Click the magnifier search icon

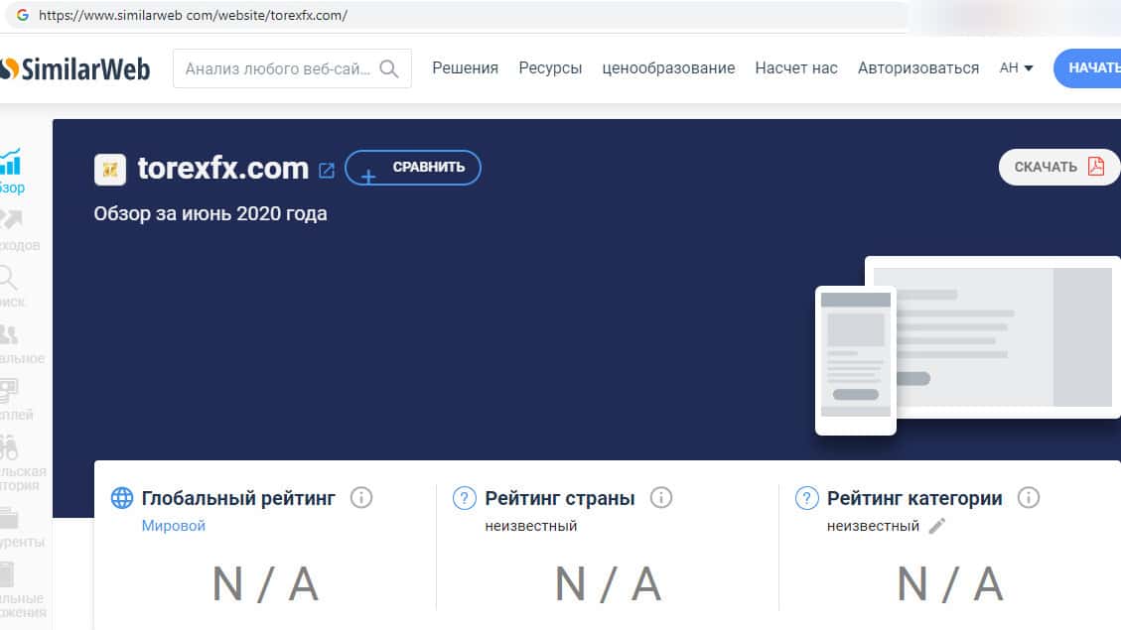pyautogui.click(x=389, y=68)
